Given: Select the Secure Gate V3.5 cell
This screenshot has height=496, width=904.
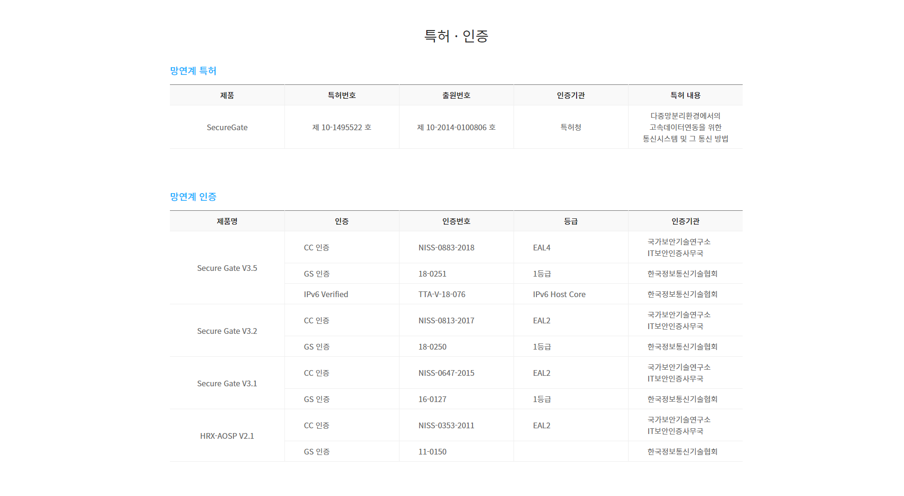Looking at the screenshot, I should pos(227,268).
